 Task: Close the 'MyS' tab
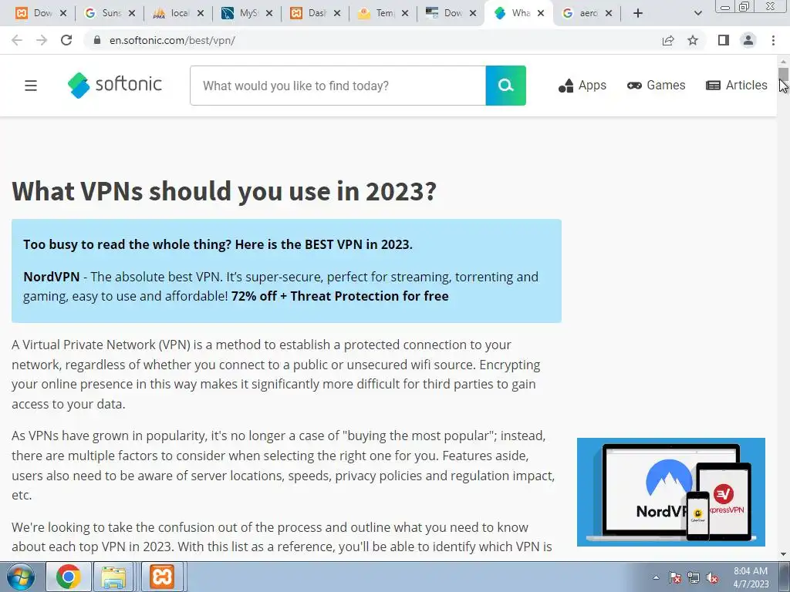(x=269, y=13)
